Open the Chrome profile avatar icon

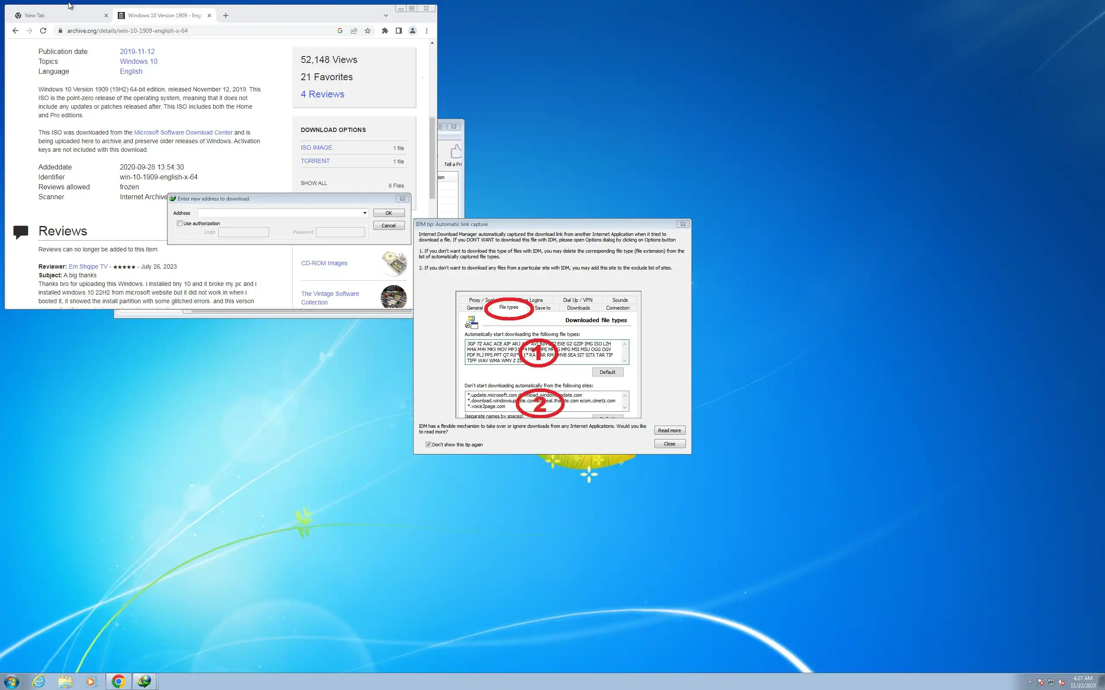coord(412,31)
